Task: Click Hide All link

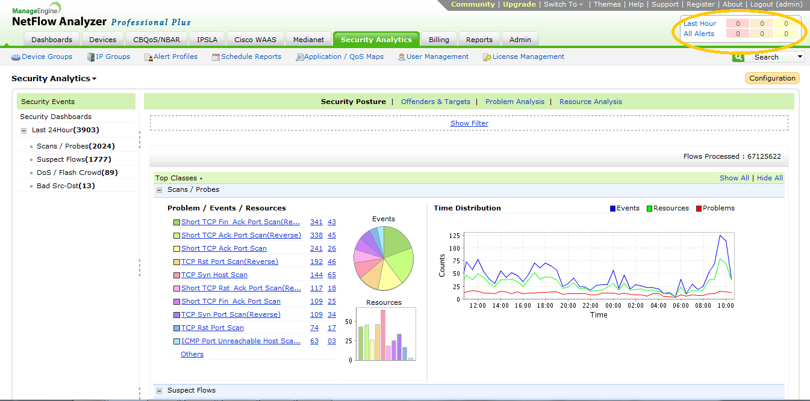Action: coord(770,178)
